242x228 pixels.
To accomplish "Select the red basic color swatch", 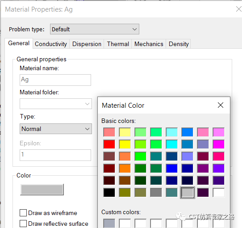I will 109,144.
